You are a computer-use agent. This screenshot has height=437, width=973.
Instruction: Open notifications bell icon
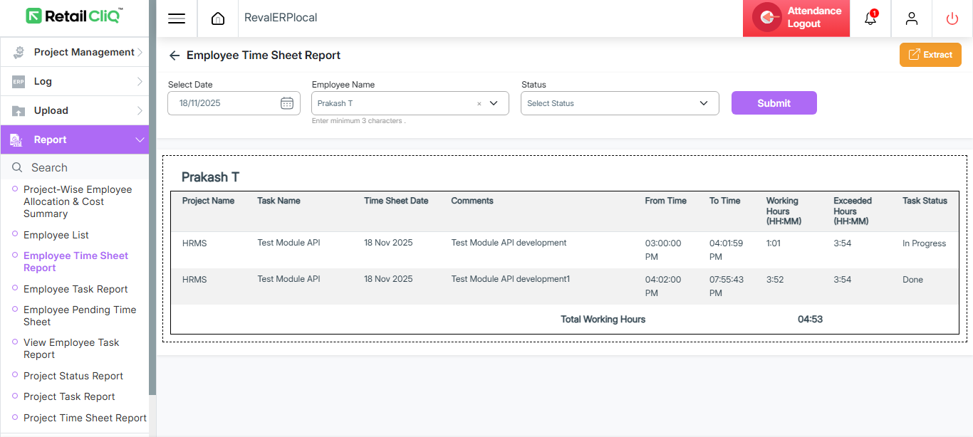(870, 19)
